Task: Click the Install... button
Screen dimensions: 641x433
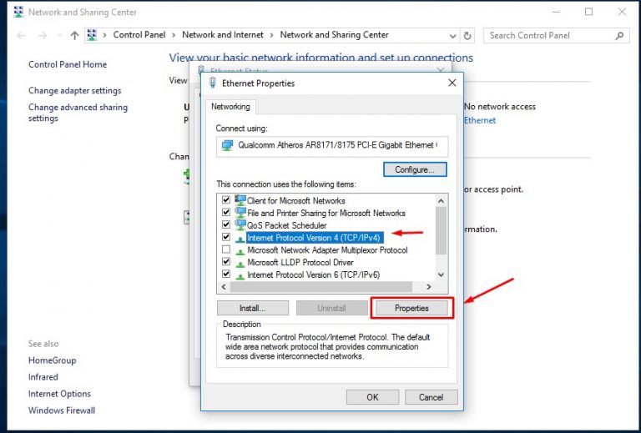Action: point(253,308)
